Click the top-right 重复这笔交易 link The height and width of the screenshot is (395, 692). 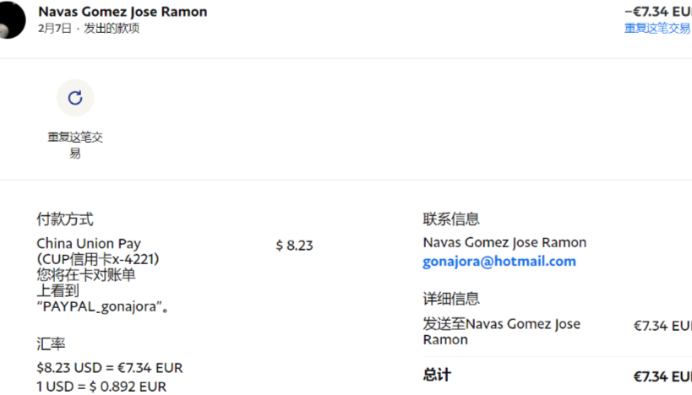[657, 29]
